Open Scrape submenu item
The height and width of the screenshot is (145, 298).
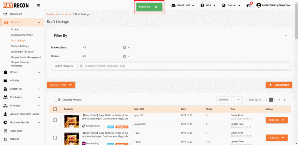click(x=15, y=29)
